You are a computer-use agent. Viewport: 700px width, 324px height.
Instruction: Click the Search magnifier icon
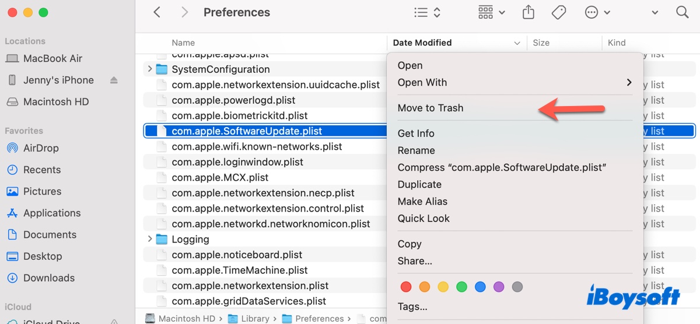(x=682, y=12)
